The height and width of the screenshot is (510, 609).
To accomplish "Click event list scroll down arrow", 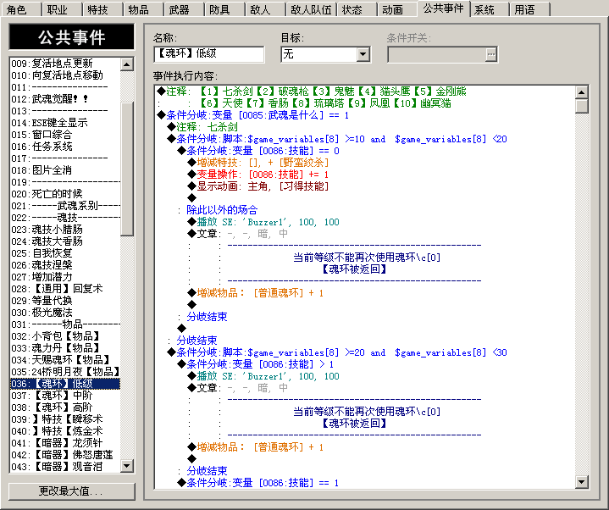I will tap(126, 465).
